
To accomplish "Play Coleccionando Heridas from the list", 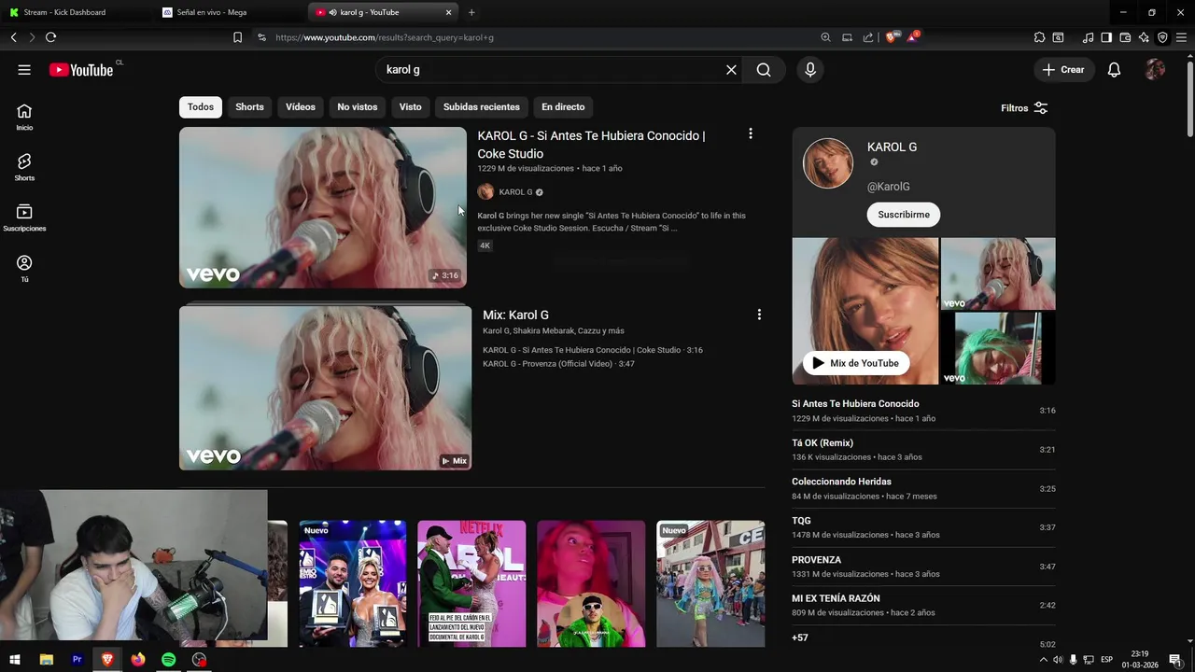I will pyautogui.click(x=923, y=489).
